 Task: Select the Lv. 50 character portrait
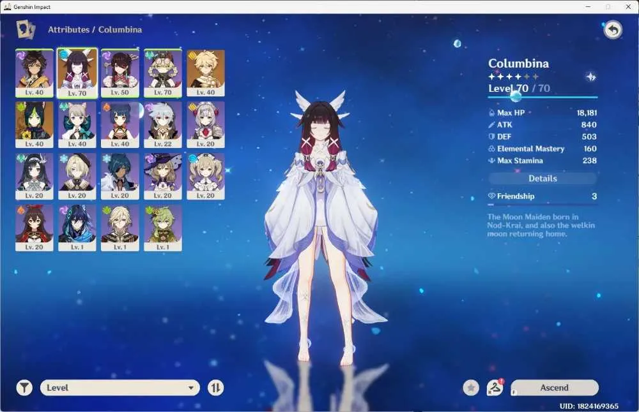120,73
